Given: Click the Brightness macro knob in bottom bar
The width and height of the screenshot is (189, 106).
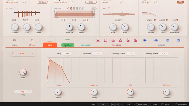Looking at the screenshot, I should point(136,104).
